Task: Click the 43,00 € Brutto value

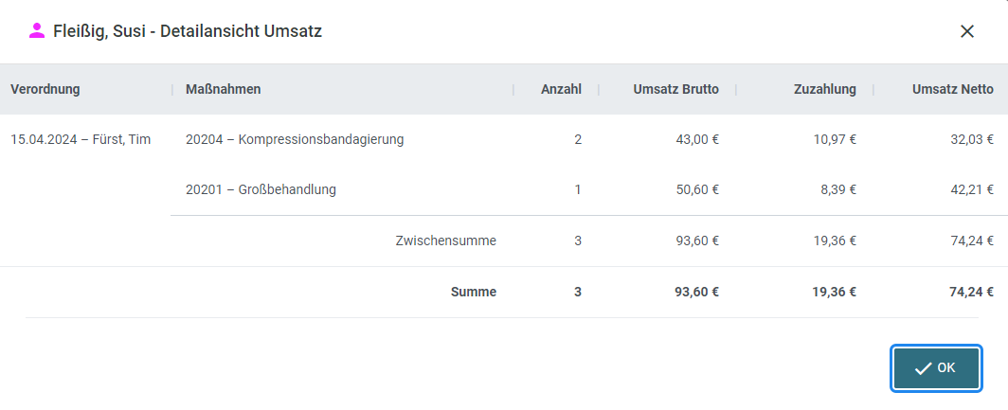Action: click(697, 139)
